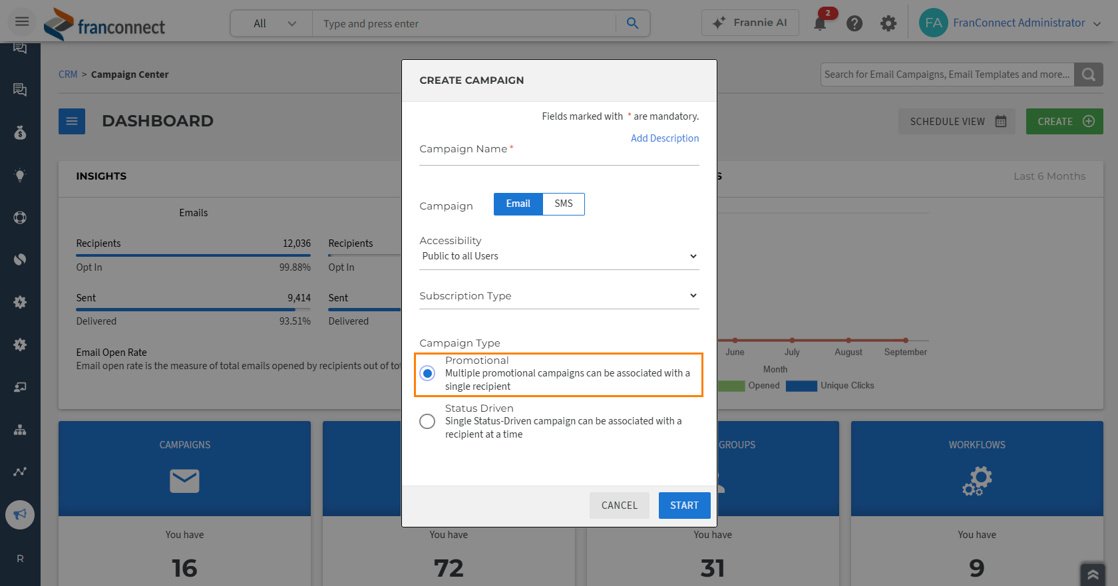Click the September data point on chart
1118x586 pixels.
tap(906, 341)
